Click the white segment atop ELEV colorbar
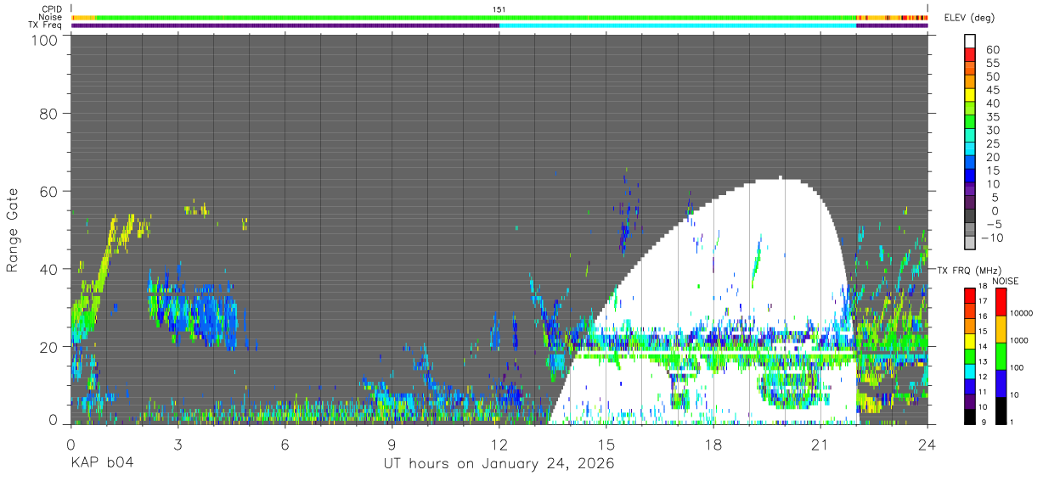Image resolution: width=1043 pixels, height=481 pixels. point(970,42)
